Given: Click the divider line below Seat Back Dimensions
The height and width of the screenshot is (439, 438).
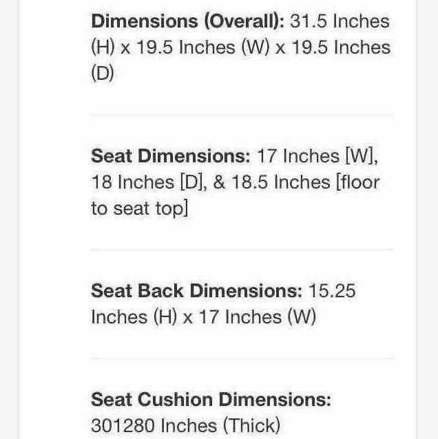Looking at the screenshot, I should pos(242,358).
